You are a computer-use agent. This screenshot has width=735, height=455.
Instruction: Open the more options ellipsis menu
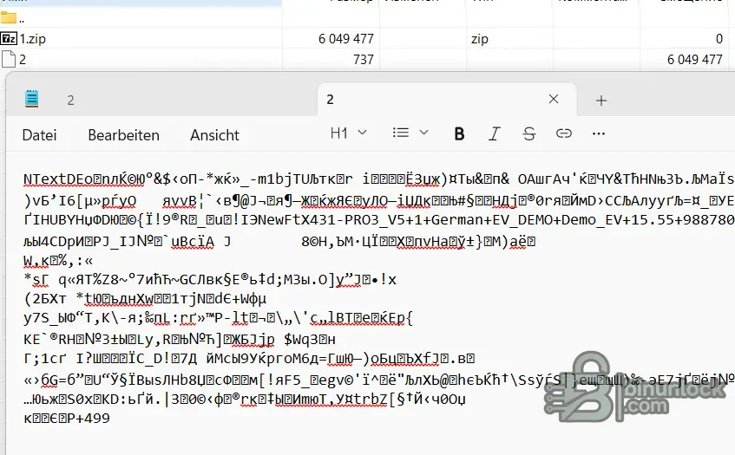pyautogui.click(x=599, y=133)
